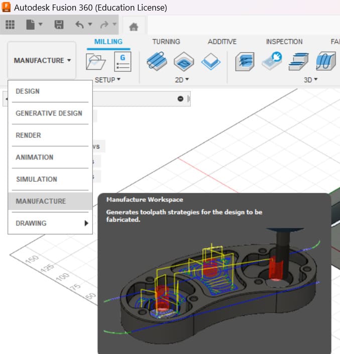Image resolution: width=340 pixels, height=354 pixels.
Task: Expand the New file dropdown arrow
Action: coord(40,24)
